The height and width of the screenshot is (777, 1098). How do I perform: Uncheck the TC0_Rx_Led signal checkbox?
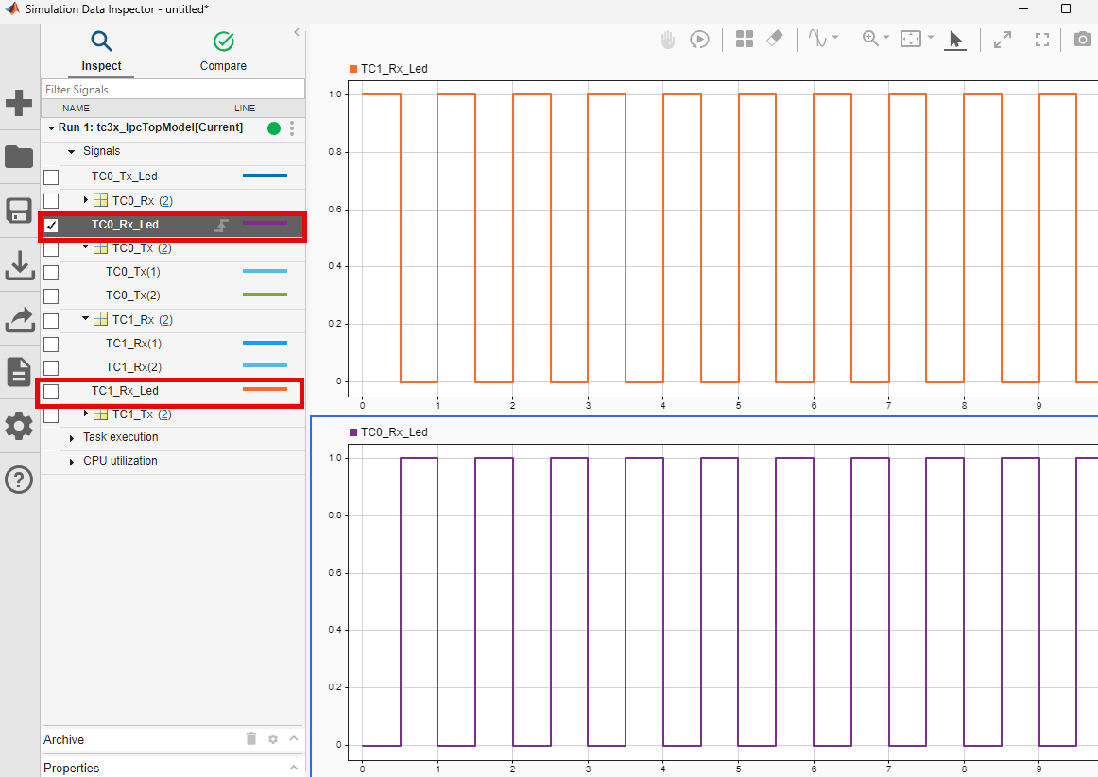point(51,226)
